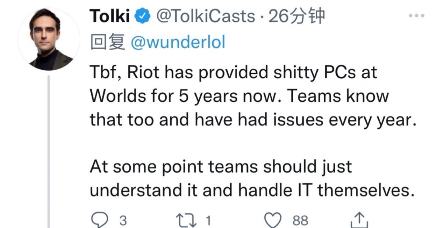The image size is (443, 228).
Task: Click the display name Tolki
Action: click(110, 16)
